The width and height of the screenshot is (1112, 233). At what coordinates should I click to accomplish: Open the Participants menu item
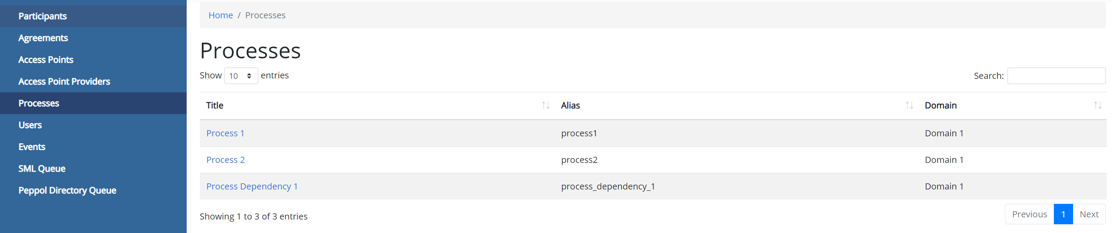pyautogui.click(x=42, y=16)
